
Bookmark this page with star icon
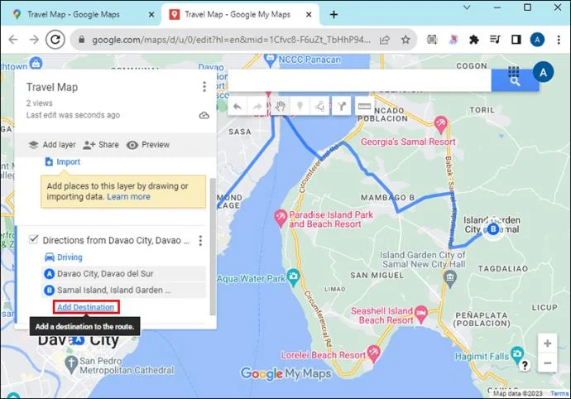click(405, 40)
